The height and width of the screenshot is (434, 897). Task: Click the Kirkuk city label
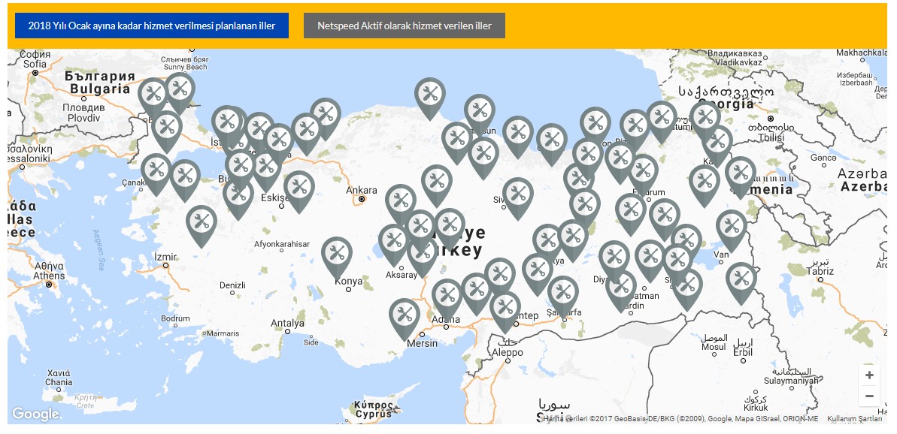[756, 408]
